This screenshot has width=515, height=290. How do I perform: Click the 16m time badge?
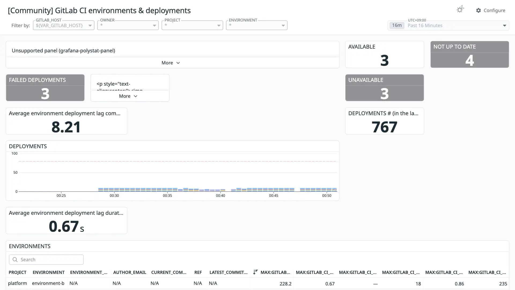tap(397, 25)
